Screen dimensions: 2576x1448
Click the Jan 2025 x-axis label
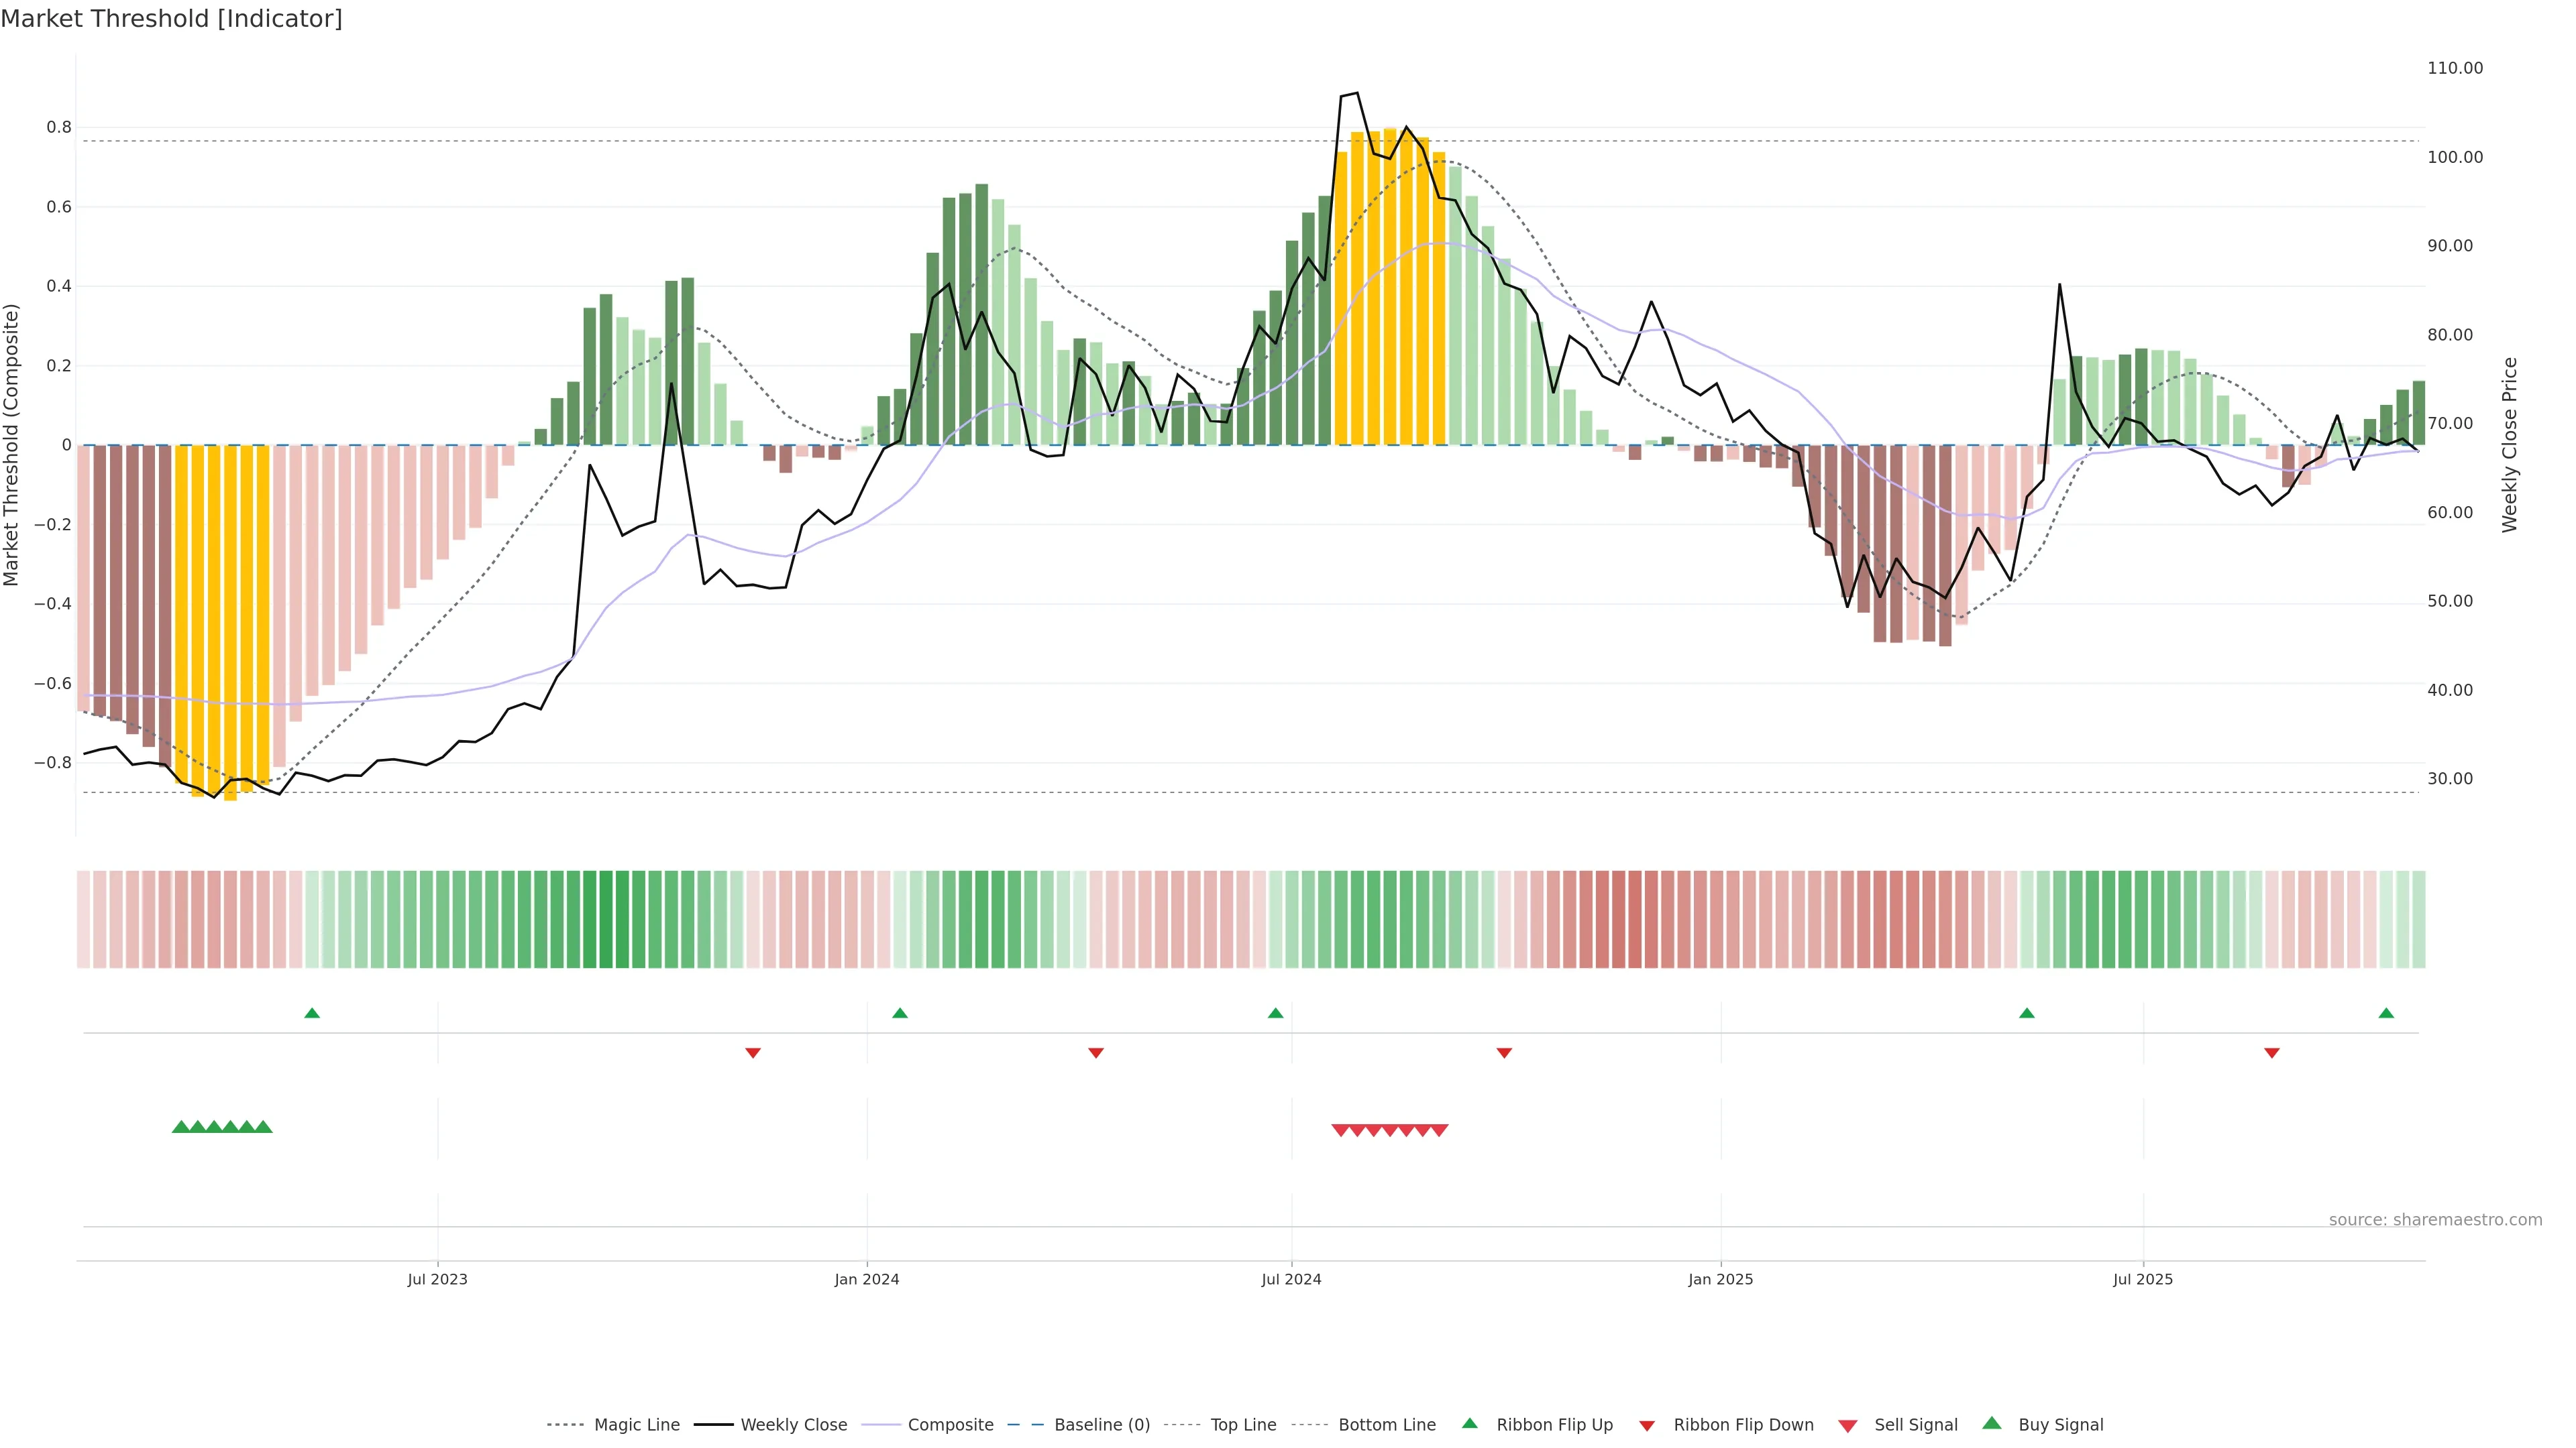pyautogui.click(x=1720, y=1279)
